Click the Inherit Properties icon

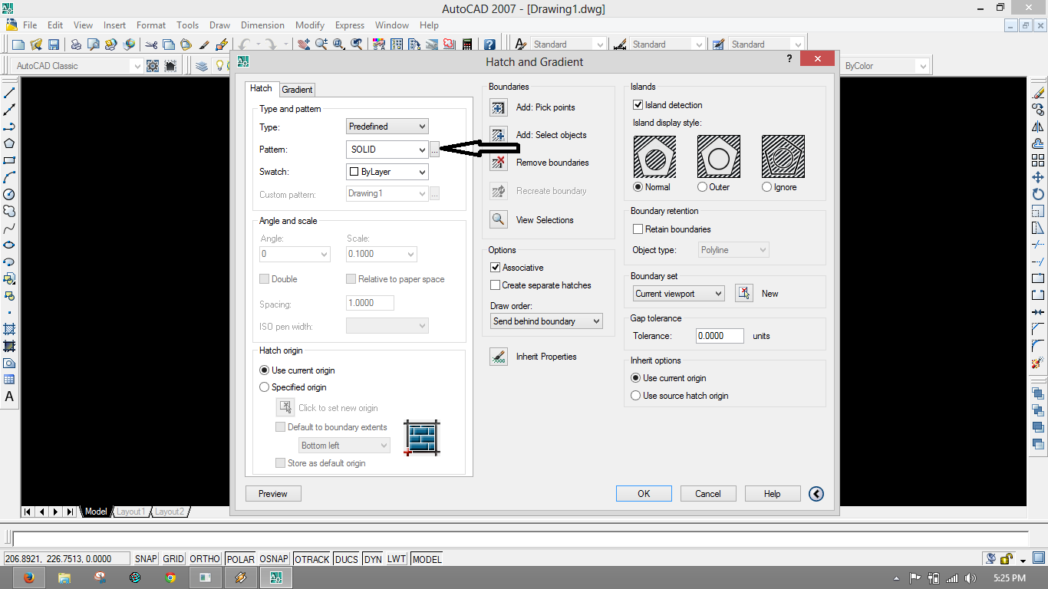[498, 357]
